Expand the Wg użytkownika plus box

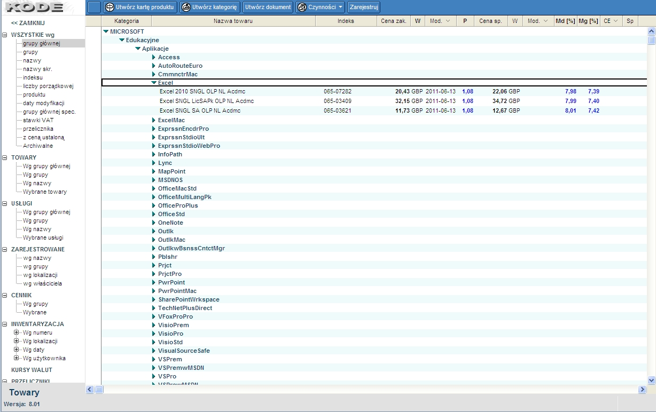17,358
